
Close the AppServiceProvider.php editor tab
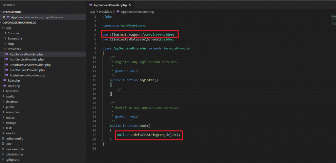pyautogui.click(x=130, y=5)
